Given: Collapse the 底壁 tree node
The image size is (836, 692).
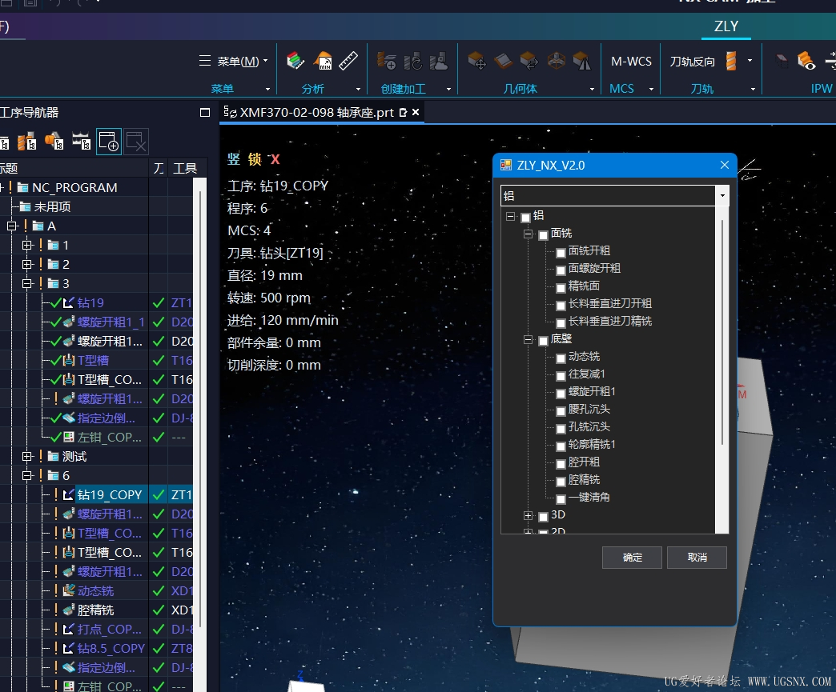Looking at the screenshot, I should pos(528,339).
